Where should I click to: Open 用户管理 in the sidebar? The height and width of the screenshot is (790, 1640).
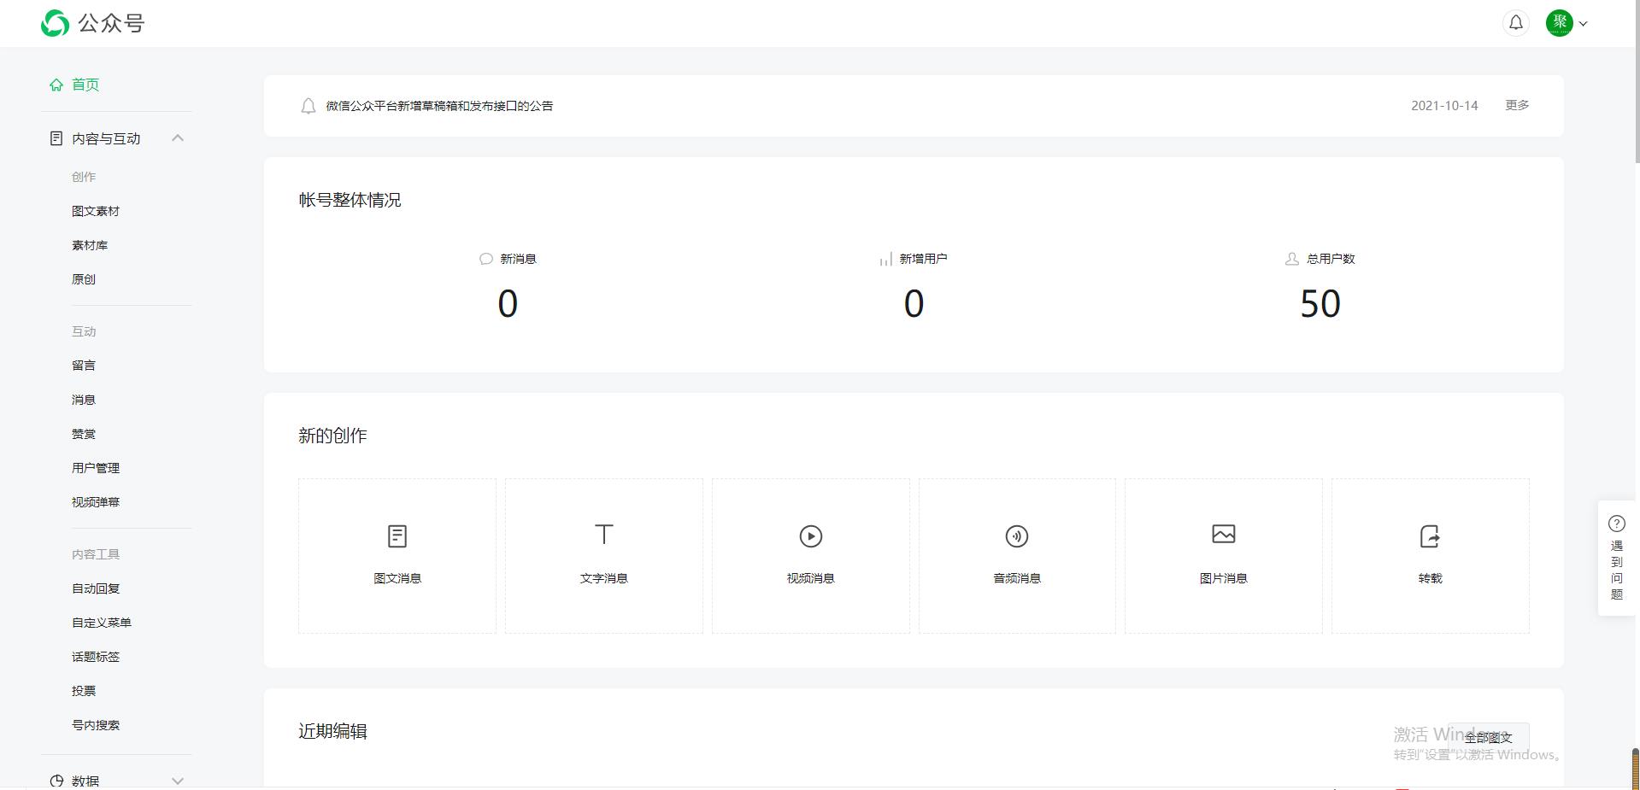96,468
